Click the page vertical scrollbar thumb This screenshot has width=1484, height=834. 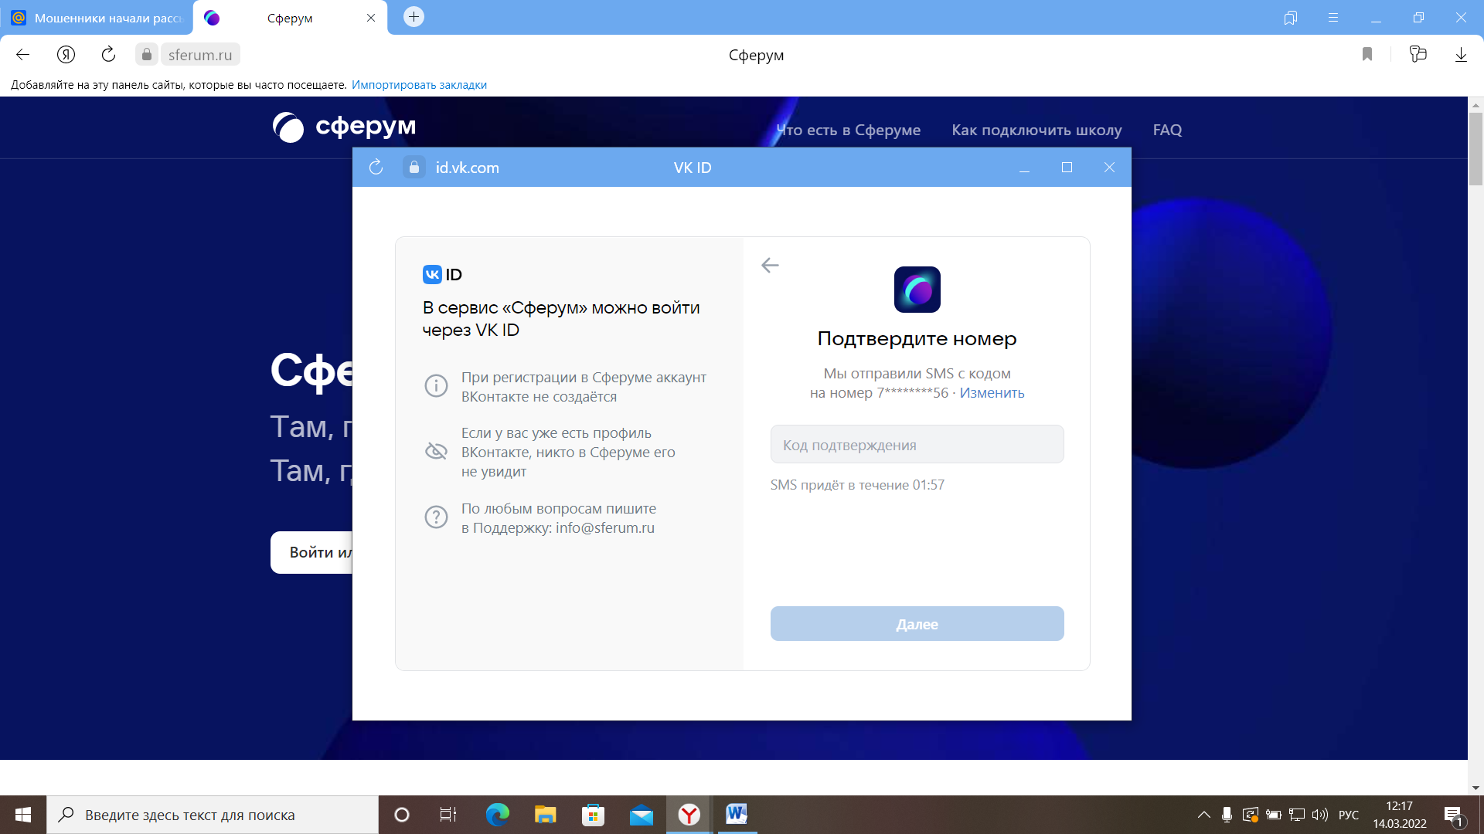[1475, 149]
